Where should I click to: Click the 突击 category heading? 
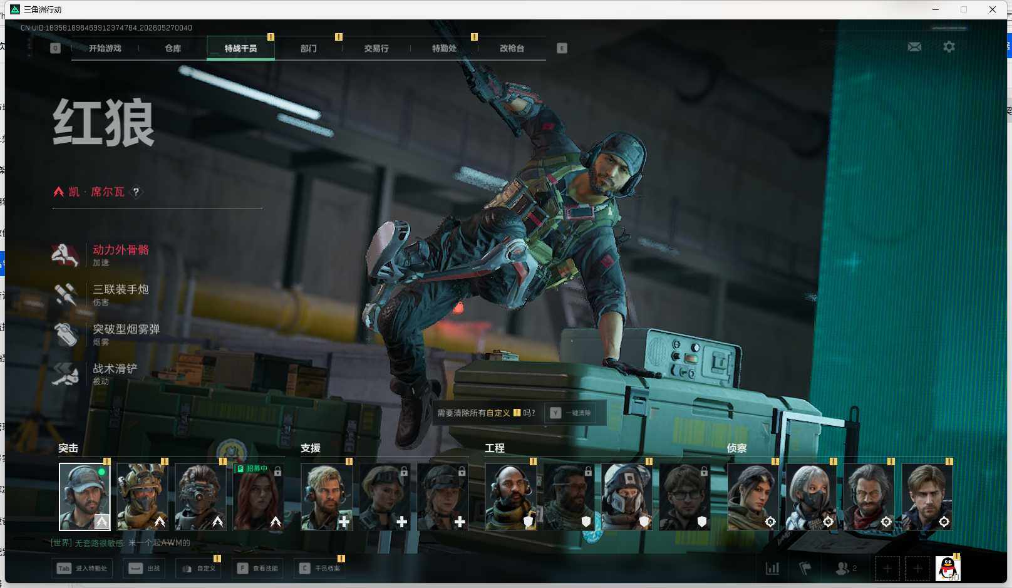point(68,448)
